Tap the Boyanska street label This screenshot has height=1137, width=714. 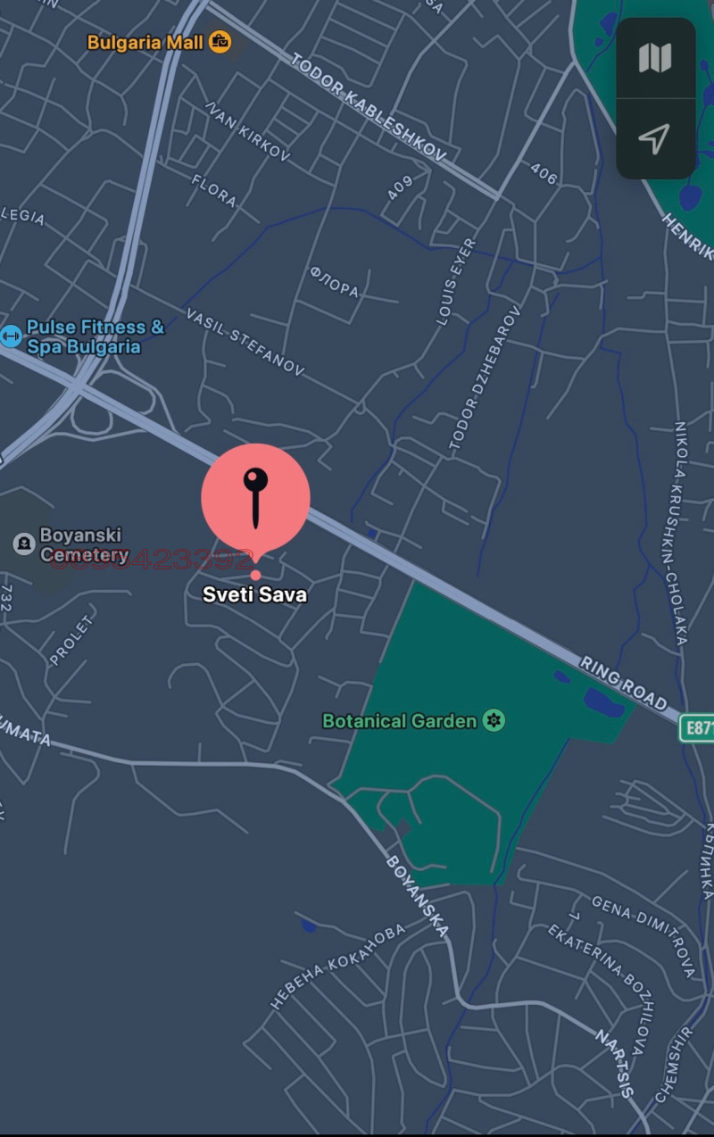tap(417, 896)
